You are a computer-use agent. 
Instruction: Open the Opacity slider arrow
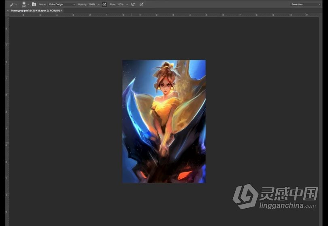tap(98, 4)
